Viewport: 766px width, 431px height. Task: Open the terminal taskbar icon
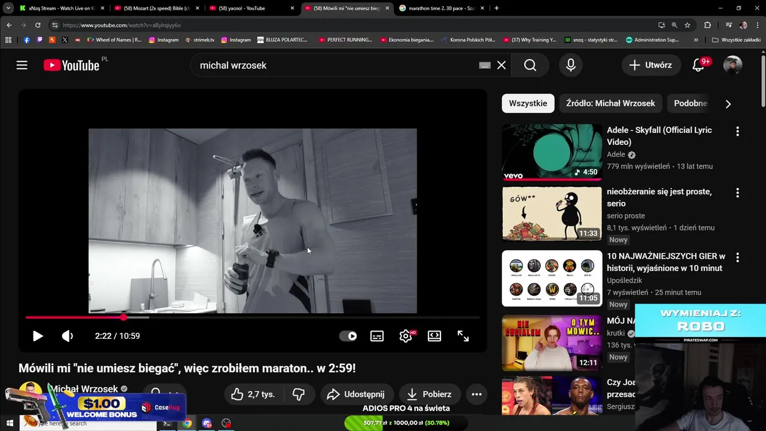(167, 423)
